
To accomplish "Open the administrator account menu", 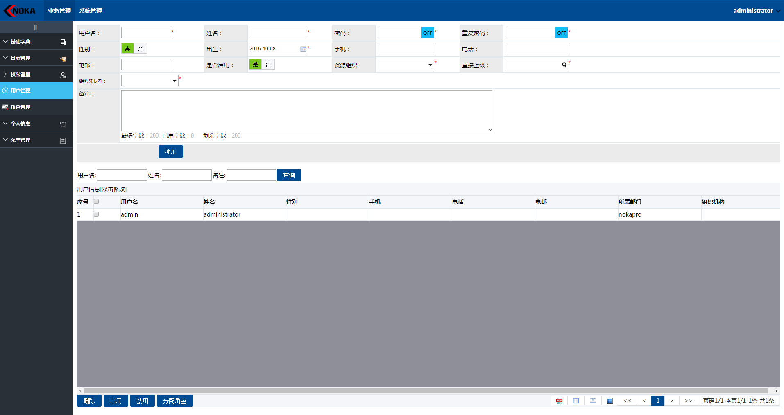I will pyautogui.click(x=756, y=10).
